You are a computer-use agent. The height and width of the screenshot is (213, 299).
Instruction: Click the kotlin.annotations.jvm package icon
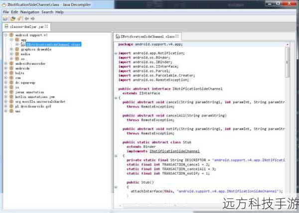[11, 97]
